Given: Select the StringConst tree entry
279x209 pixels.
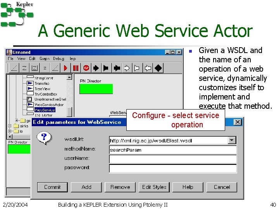Looking at the screenshot, I should (x=43, y=78).
